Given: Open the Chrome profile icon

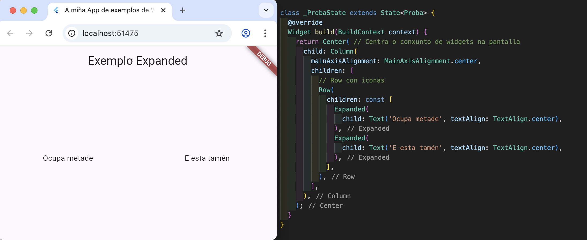Looking at the screenshot, I should (246, 33).
